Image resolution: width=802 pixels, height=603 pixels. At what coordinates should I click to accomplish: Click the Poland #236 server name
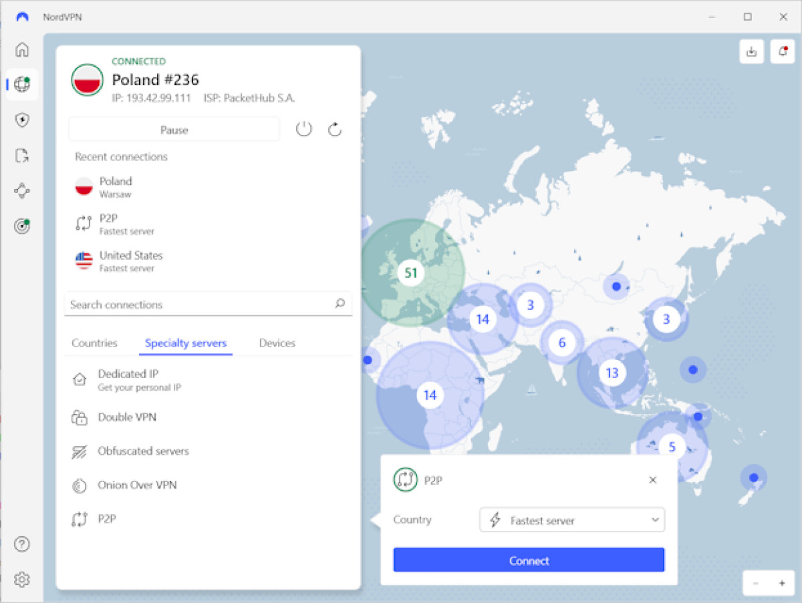(155, 79)
